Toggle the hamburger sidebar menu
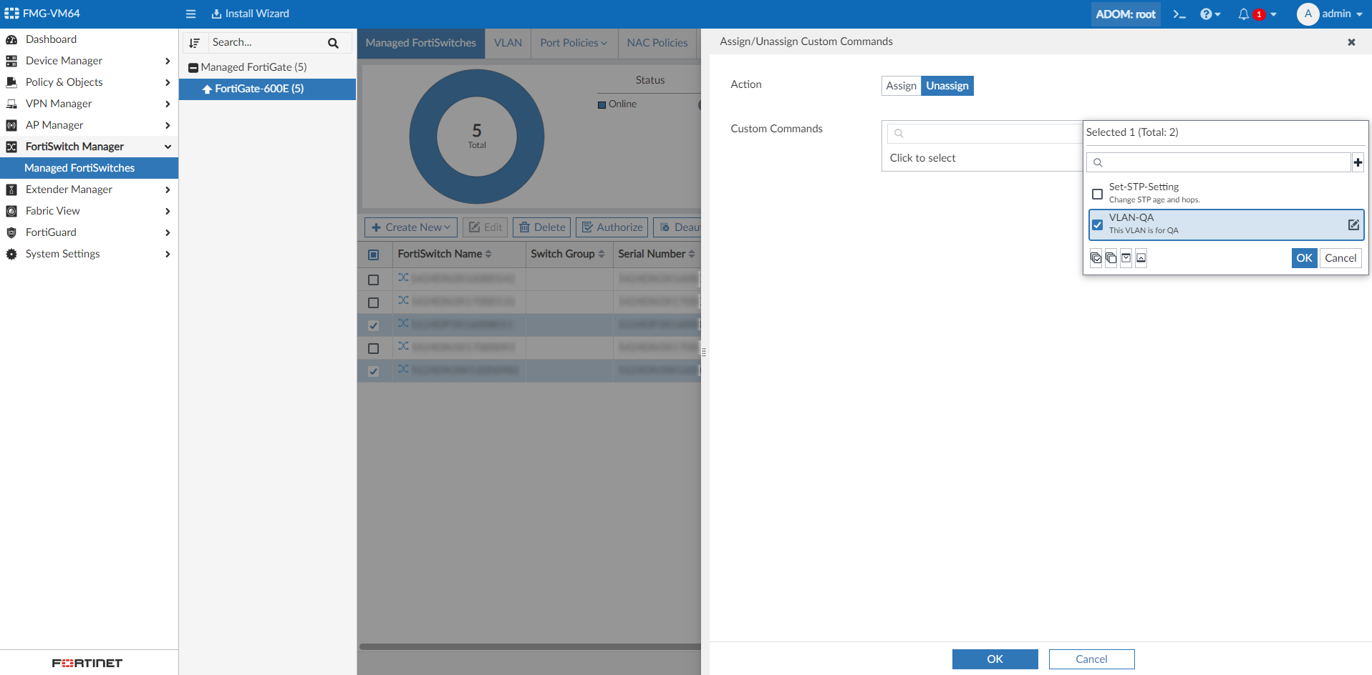Screen dimensions: 1372x675 tap(190, 14)
